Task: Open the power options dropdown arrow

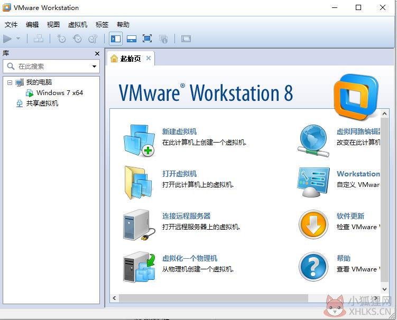Action: pos(18,39)
